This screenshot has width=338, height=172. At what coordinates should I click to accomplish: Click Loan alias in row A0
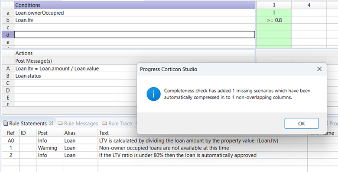click(x=81, y=140)
